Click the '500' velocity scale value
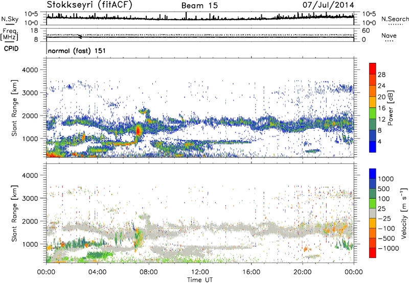409x283 pixels. [x=384, y=188]
